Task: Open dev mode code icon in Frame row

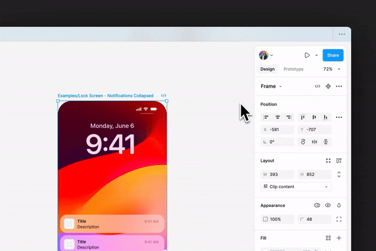Action: click(317, 86)
